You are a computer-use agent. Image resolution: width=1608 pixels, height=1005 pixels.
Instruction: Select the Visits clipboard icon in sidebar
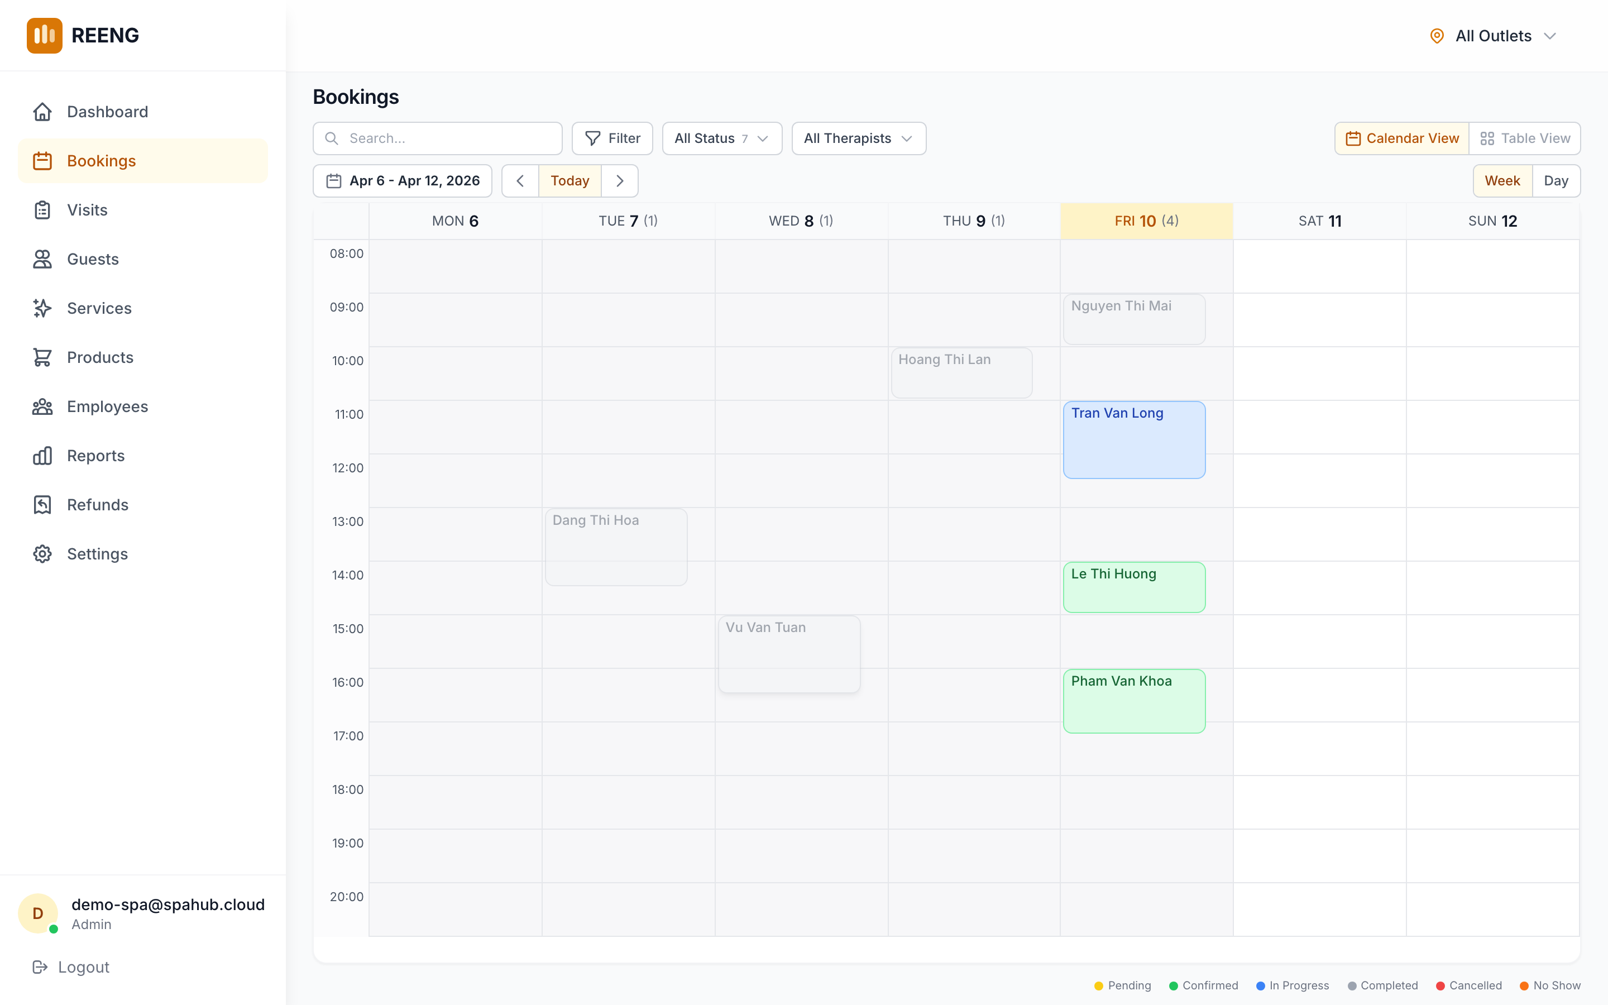pos(42,209)
